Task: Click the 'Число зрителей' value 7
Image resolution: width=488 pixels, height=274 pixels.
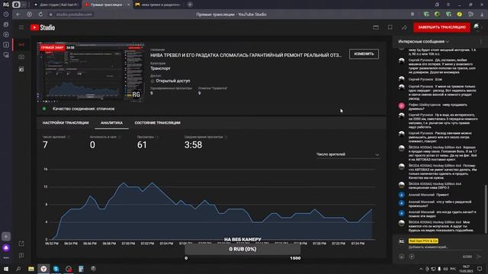Action: click(x=45, y=145)
